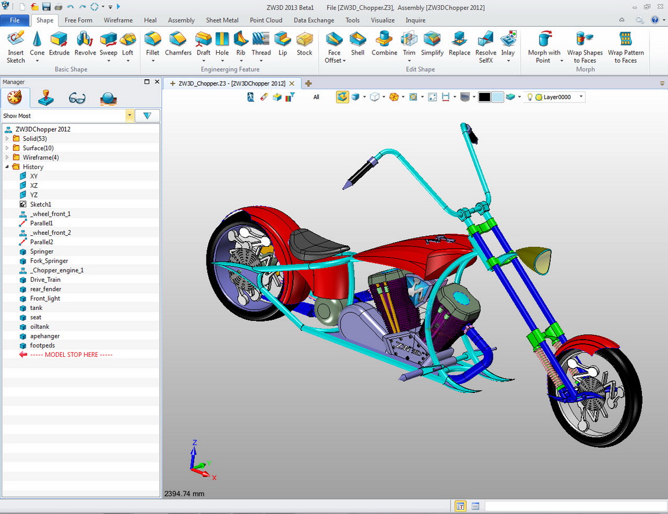Click the exit (running man) toolbar icon
This screenshot has width=668, height=514.
(x=251, y=97)
